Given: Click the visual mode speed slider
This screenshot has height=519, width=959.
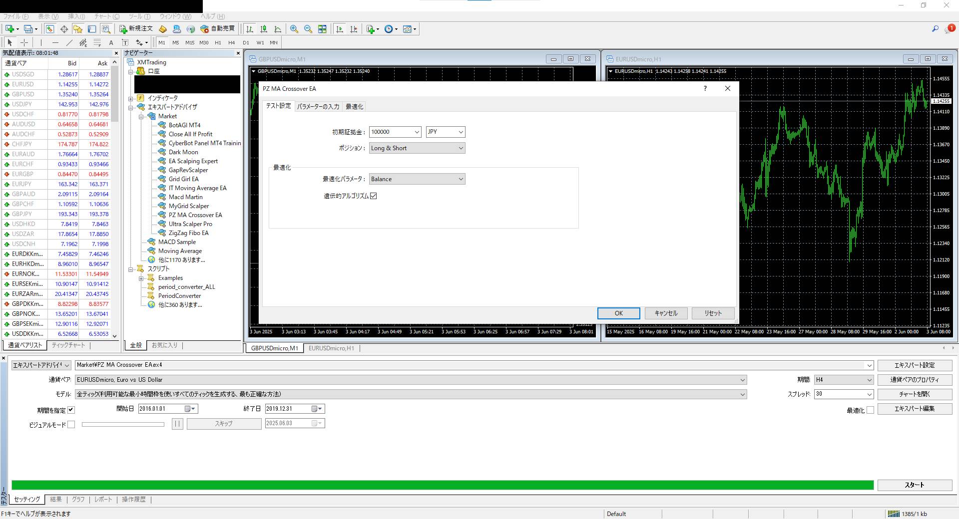Looking at the screenshot, I should (123, 425).
